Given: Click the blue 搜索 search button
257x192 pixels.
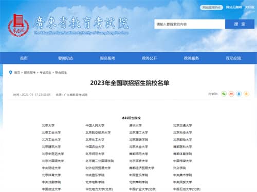Looking at the screenshot, I should 240,24.
